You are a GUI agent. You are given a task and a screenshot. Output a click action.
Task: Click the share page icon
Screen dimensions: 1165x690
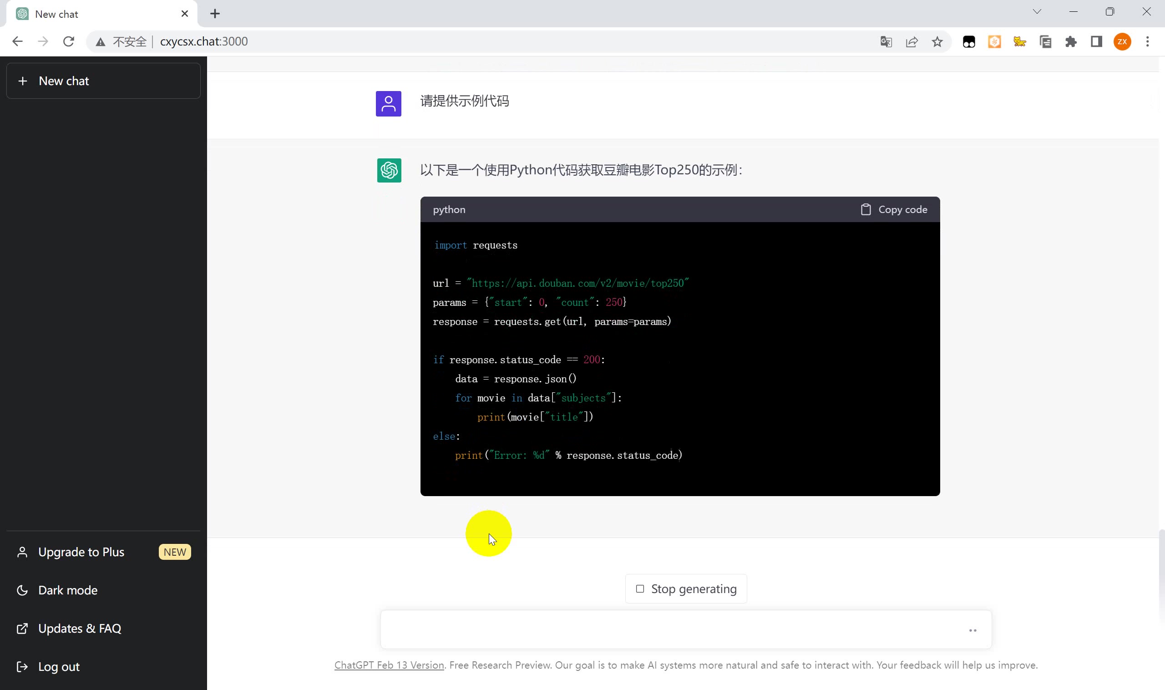point(911,42)
